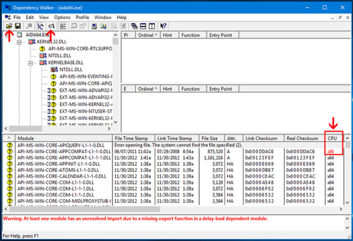
Task: Open the View menu
Action: (44, 18)
